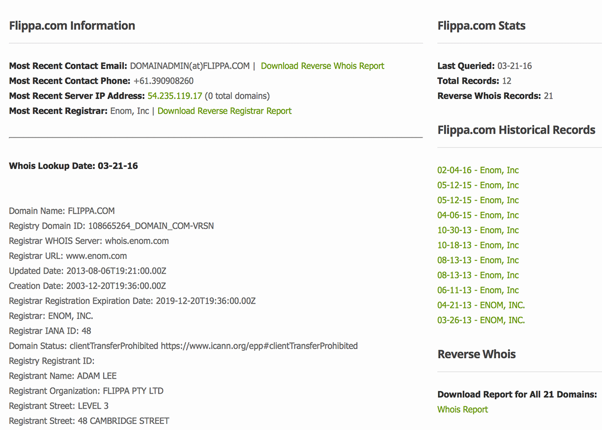
Task: Open historical record 02-04-16 - Enom, Inc
Action: 478,170
